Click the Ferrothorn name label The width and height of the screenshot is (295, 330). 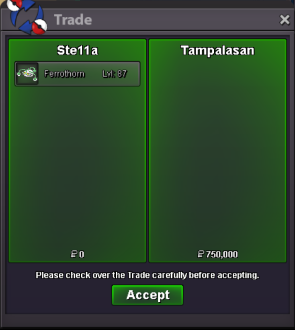64,74
